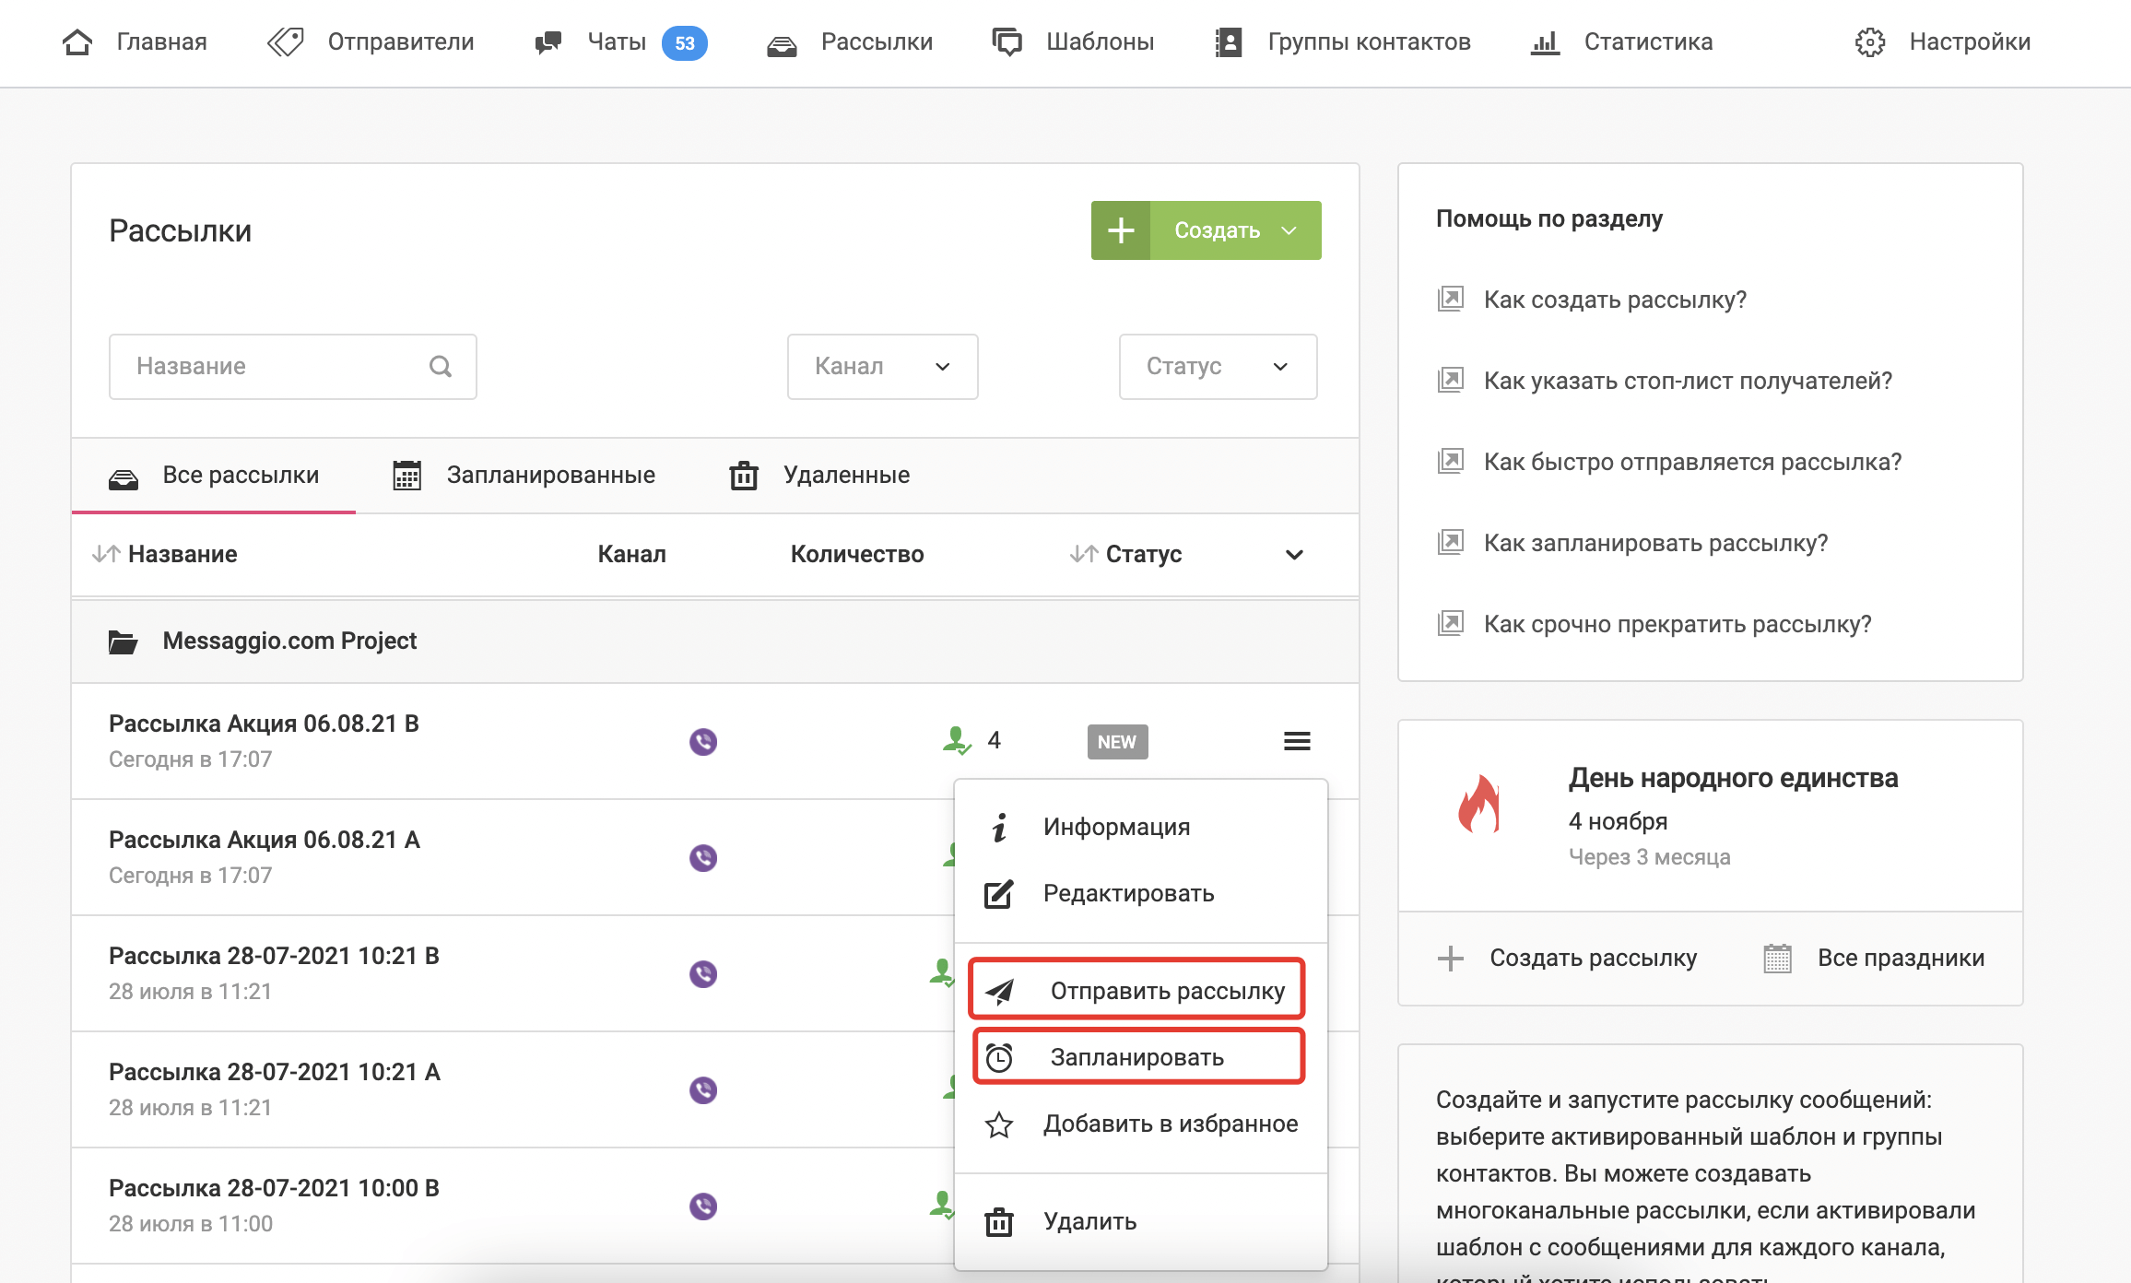Click the Отправители tag icon

pos(285,42)
